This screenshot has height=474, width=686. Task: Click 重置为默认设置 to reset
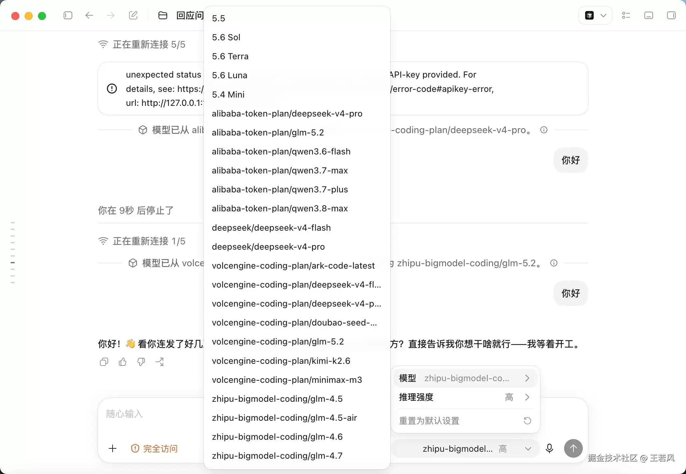click(x=465, y=421)
